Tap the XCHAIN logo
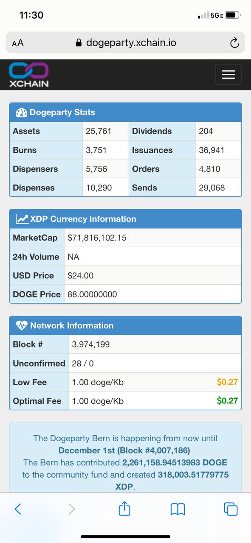The width and height of the screenshot is (251, 543). (x=29, y=75)
